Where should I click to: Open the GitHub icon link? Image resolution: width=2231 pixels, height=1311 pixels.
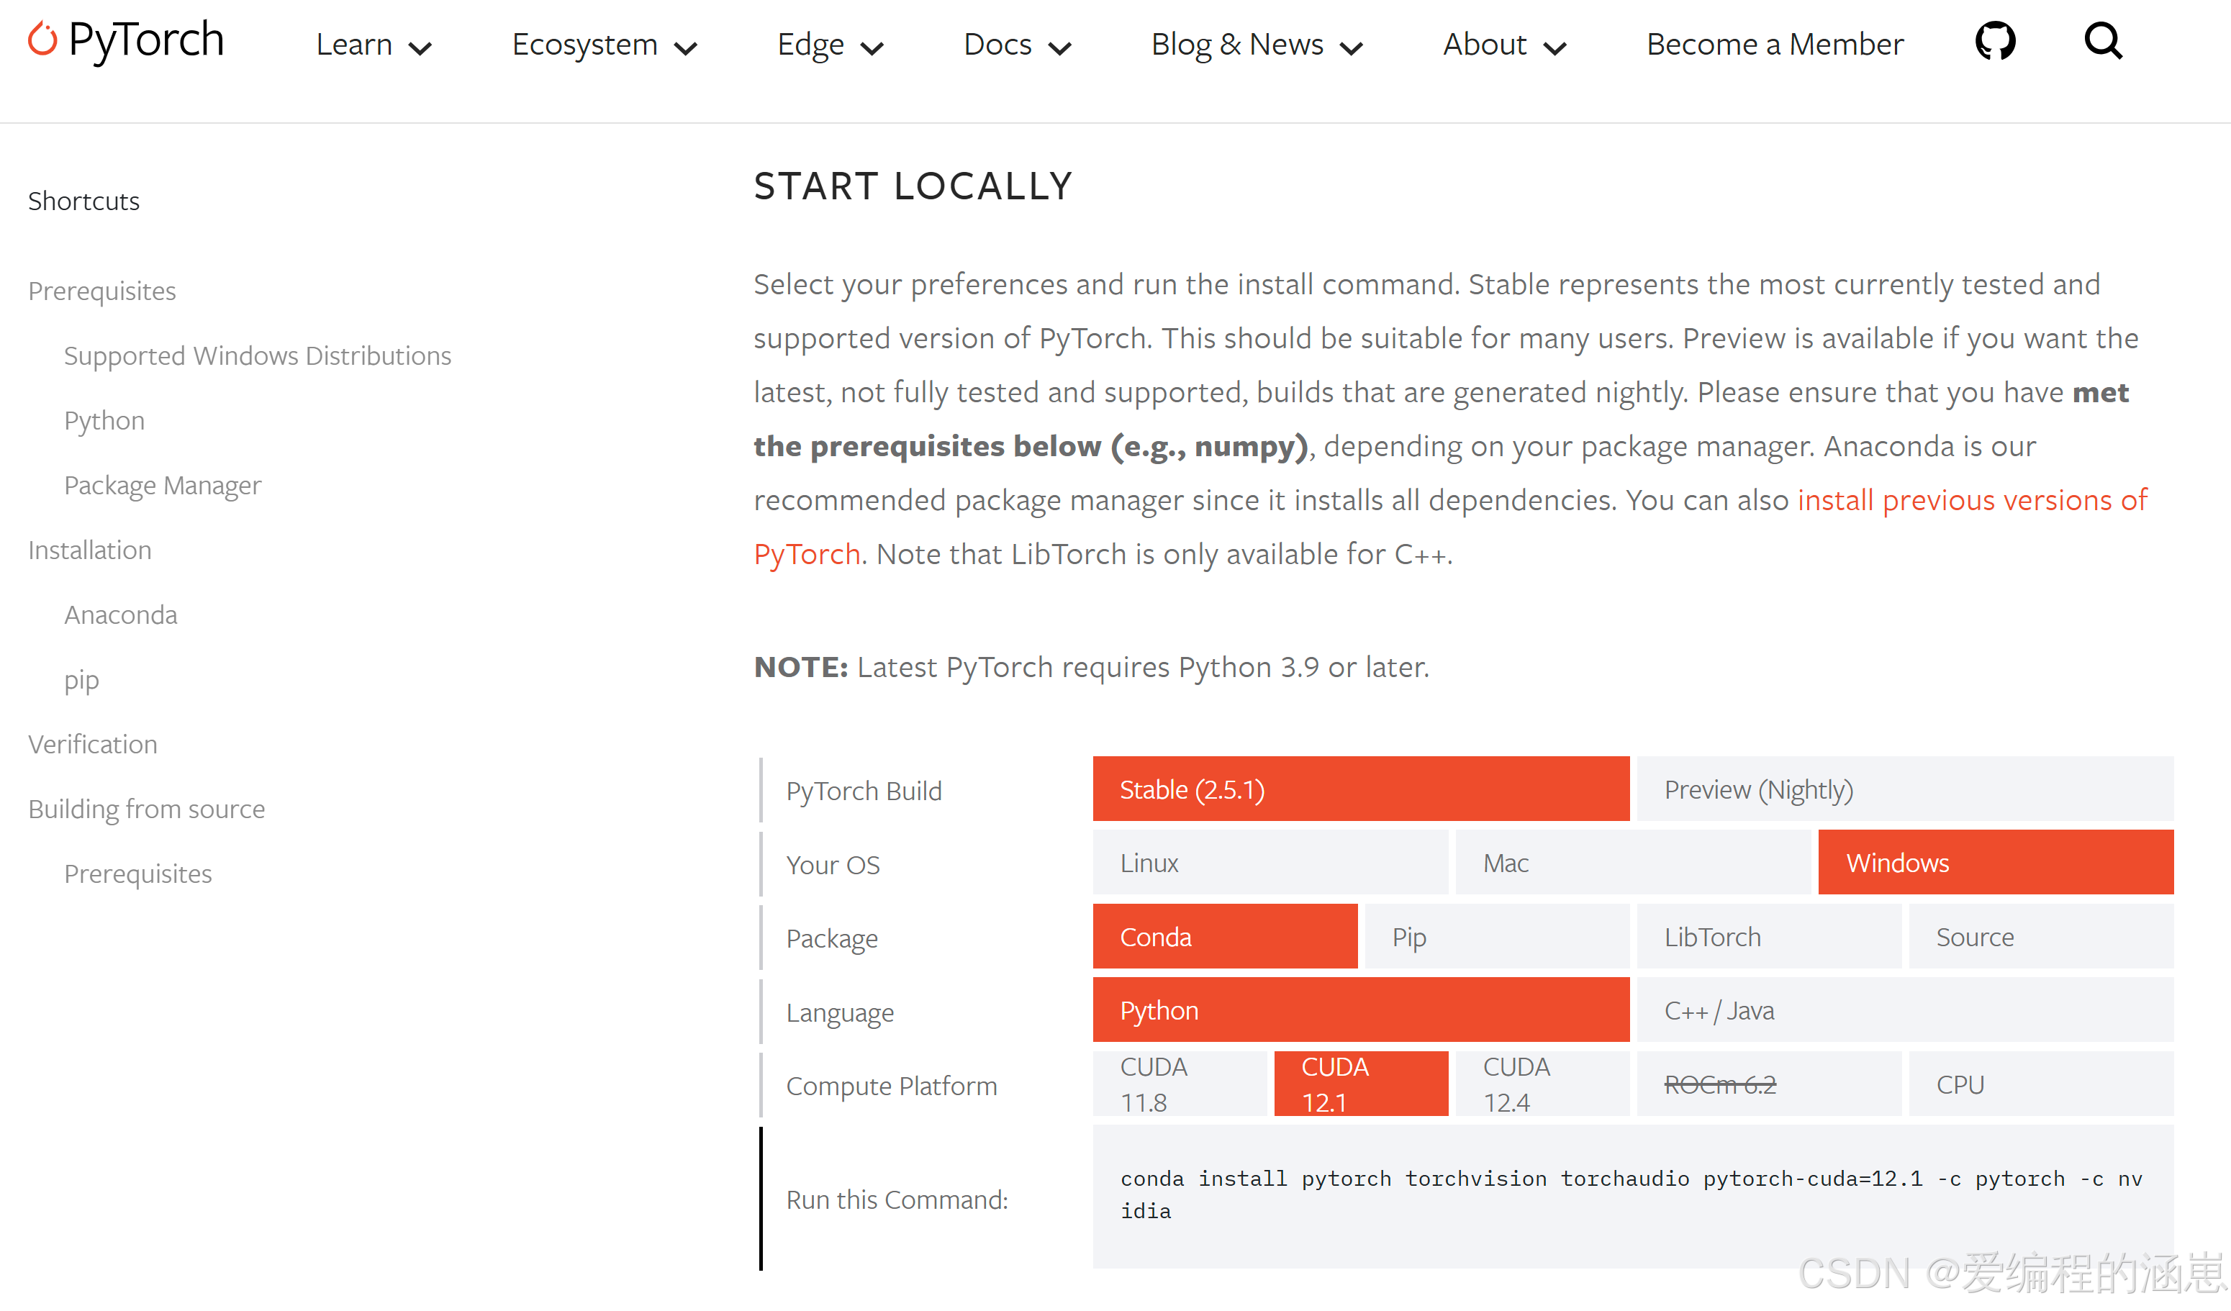(x=1996, y=41)
